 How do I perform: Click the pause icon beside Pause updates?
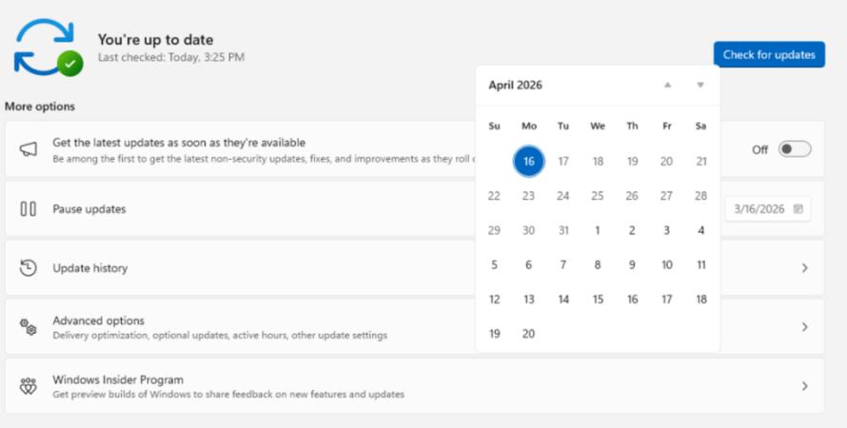coord(29,208)
